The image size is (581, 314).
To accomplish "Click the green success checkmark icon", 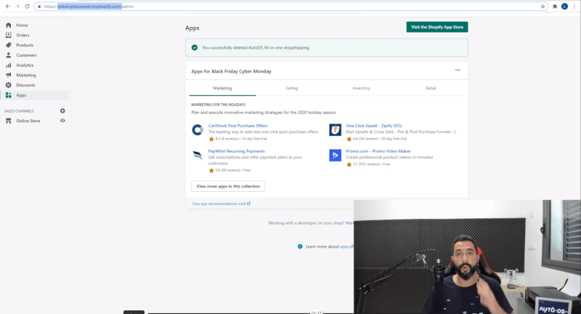I will point(195,47).
